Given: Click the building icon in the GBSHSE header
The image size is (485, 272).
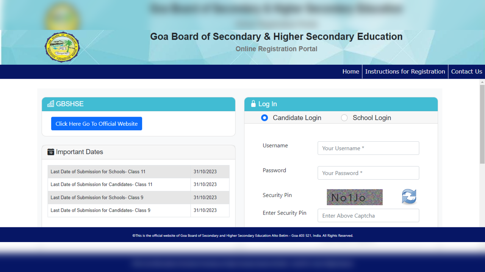Looking at the screenshot, I should pos(50,104).
